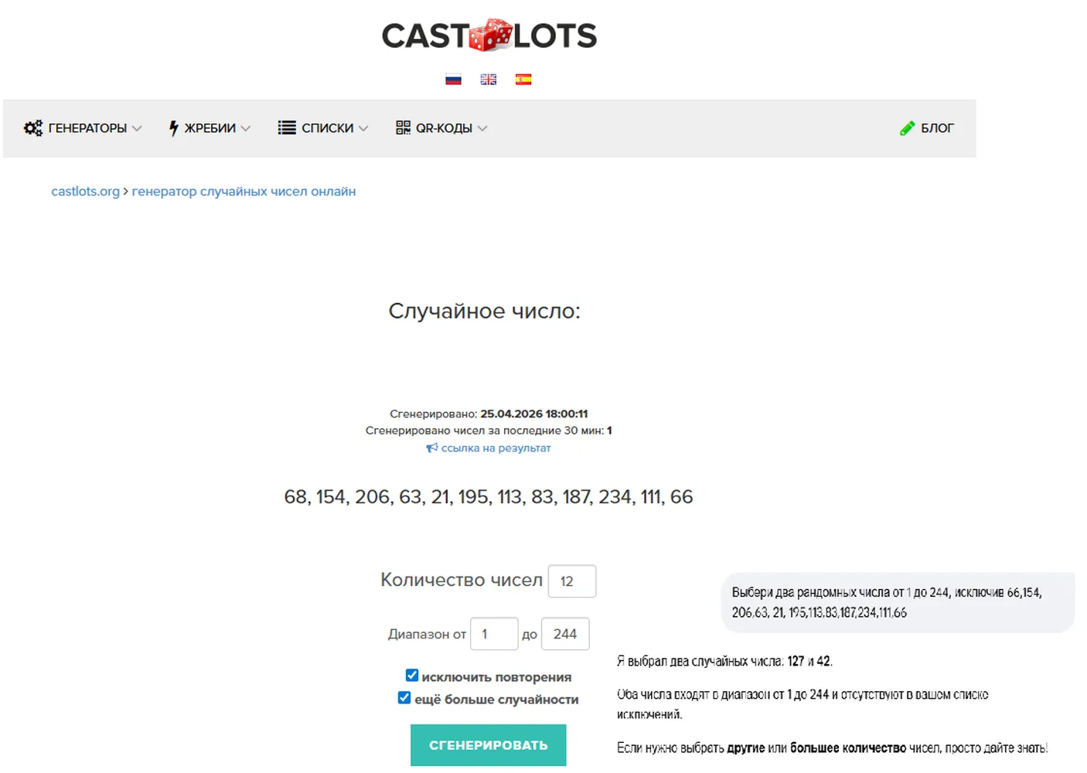
Task: Click the Сгенерировать button
Action: click(489, 745)
